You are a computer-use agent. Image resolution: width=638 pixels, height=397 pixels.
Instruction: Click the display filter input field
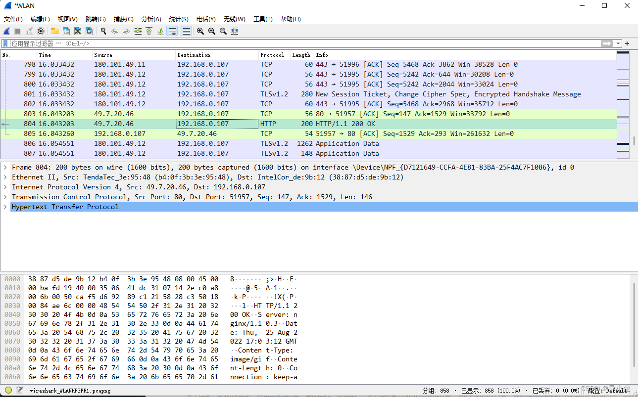304,44
